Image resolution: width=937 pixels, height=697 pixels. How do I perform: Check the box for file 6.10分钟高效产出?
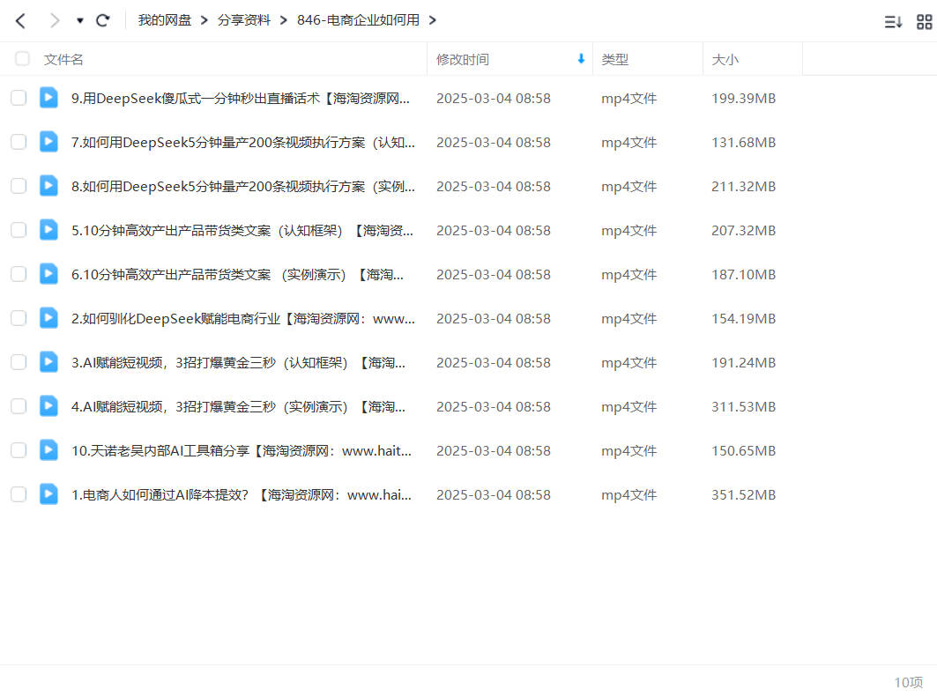click(19, 274)
